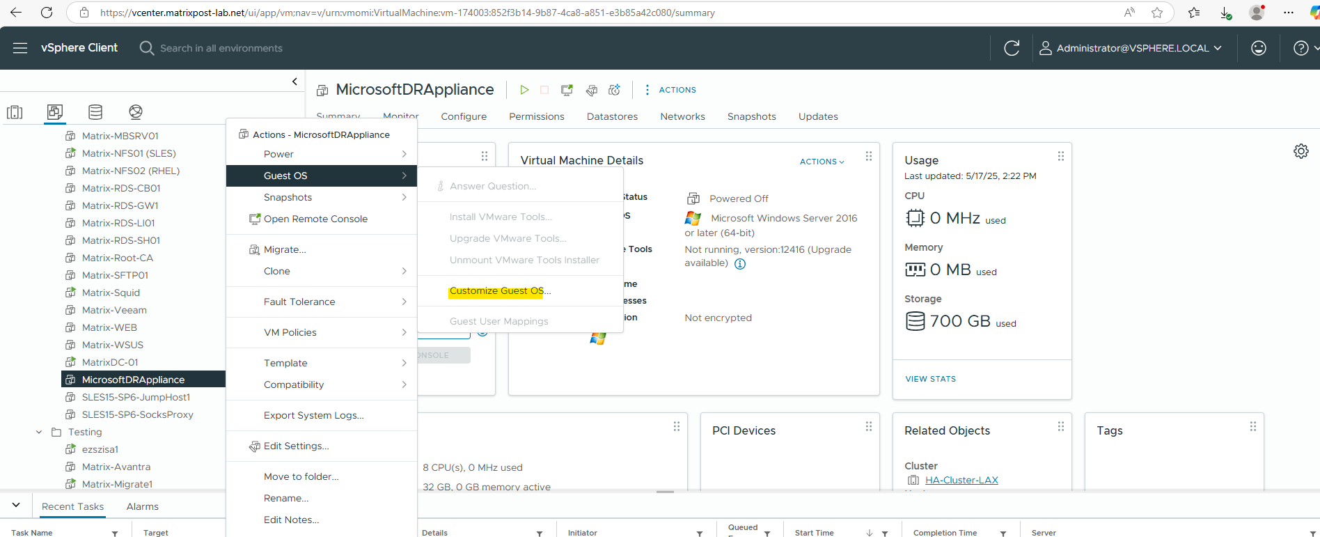Viewport: 1320px width, 537px height.
Task: Select MatrixDC-01 in the VM tree
Action: (110, 362)
